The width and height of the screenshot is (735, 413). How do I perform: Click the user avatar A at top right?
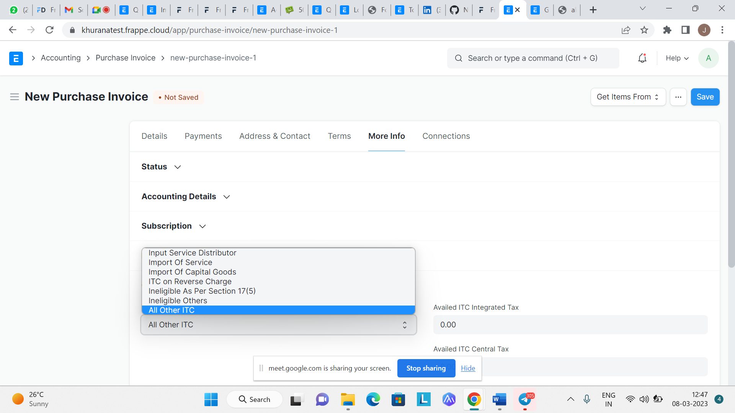coord(708,58)
